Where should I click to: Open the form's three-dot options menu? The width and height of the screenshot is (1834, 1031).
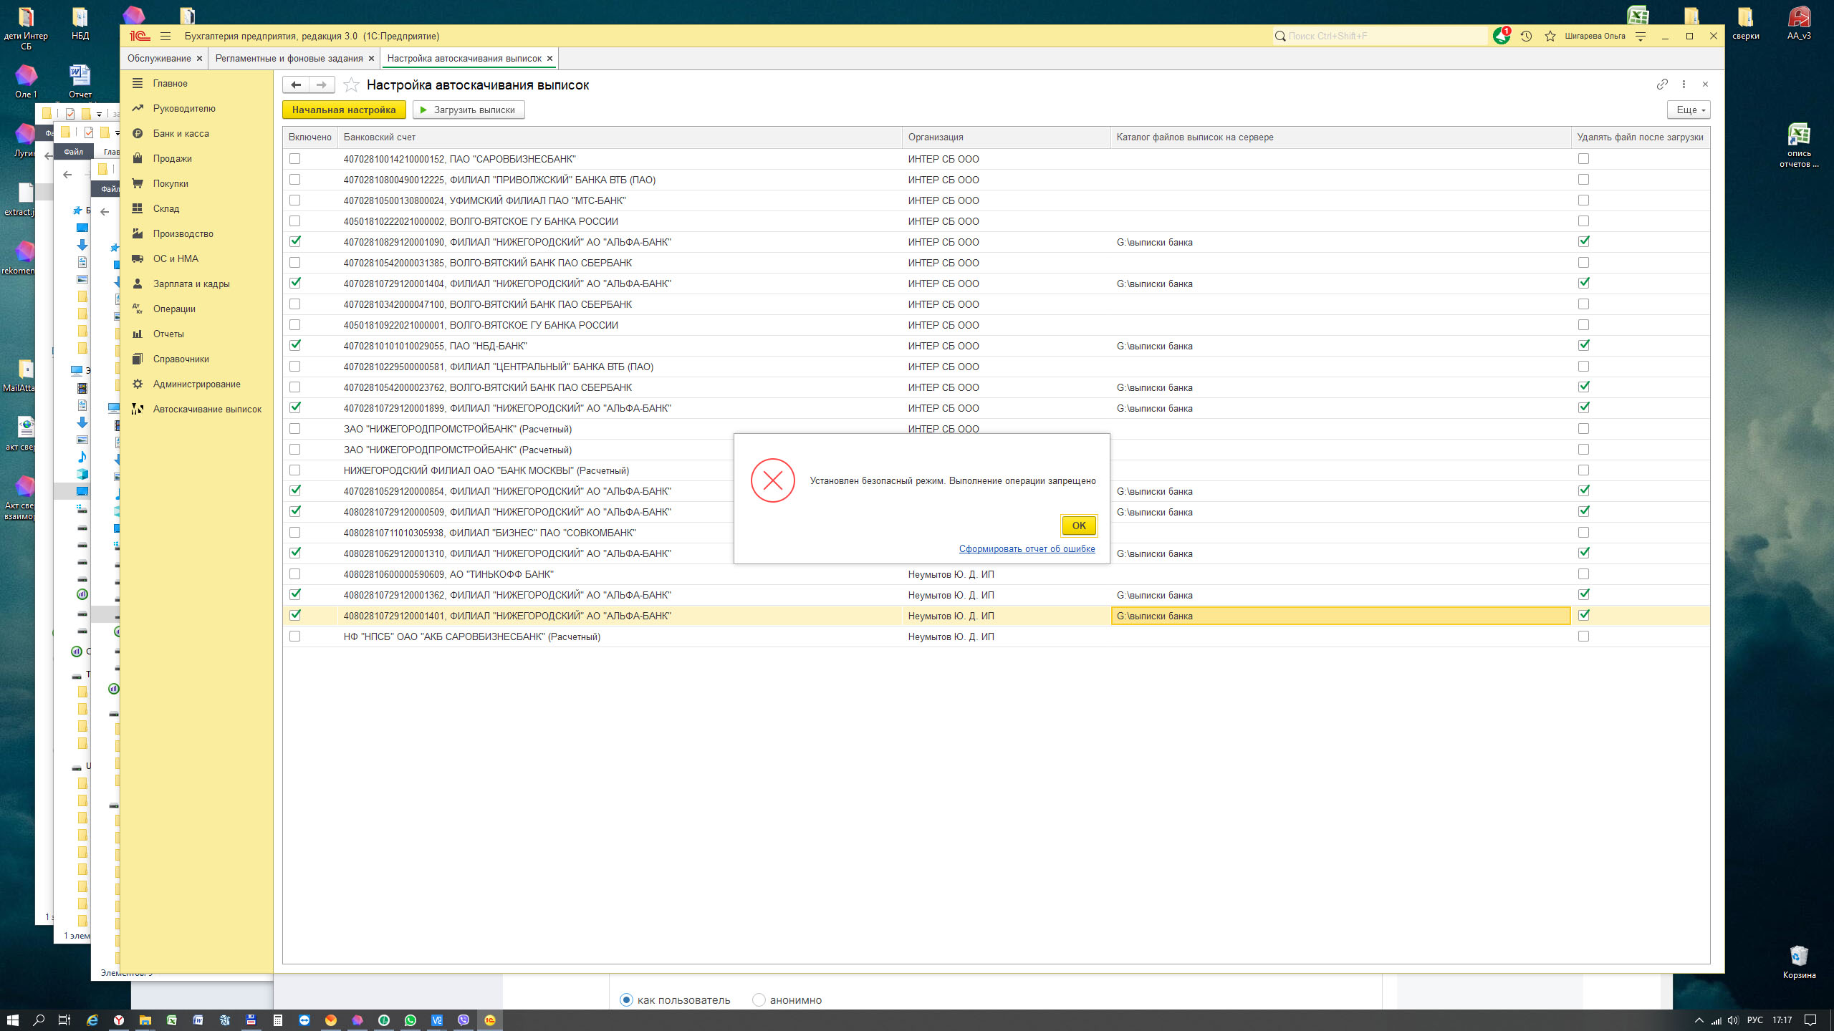tap(1684, 84)
